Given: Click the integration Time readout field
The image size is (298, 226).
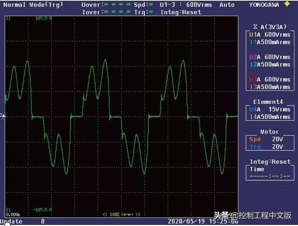Looking at the screenshot, I should (x=270, y=173).
